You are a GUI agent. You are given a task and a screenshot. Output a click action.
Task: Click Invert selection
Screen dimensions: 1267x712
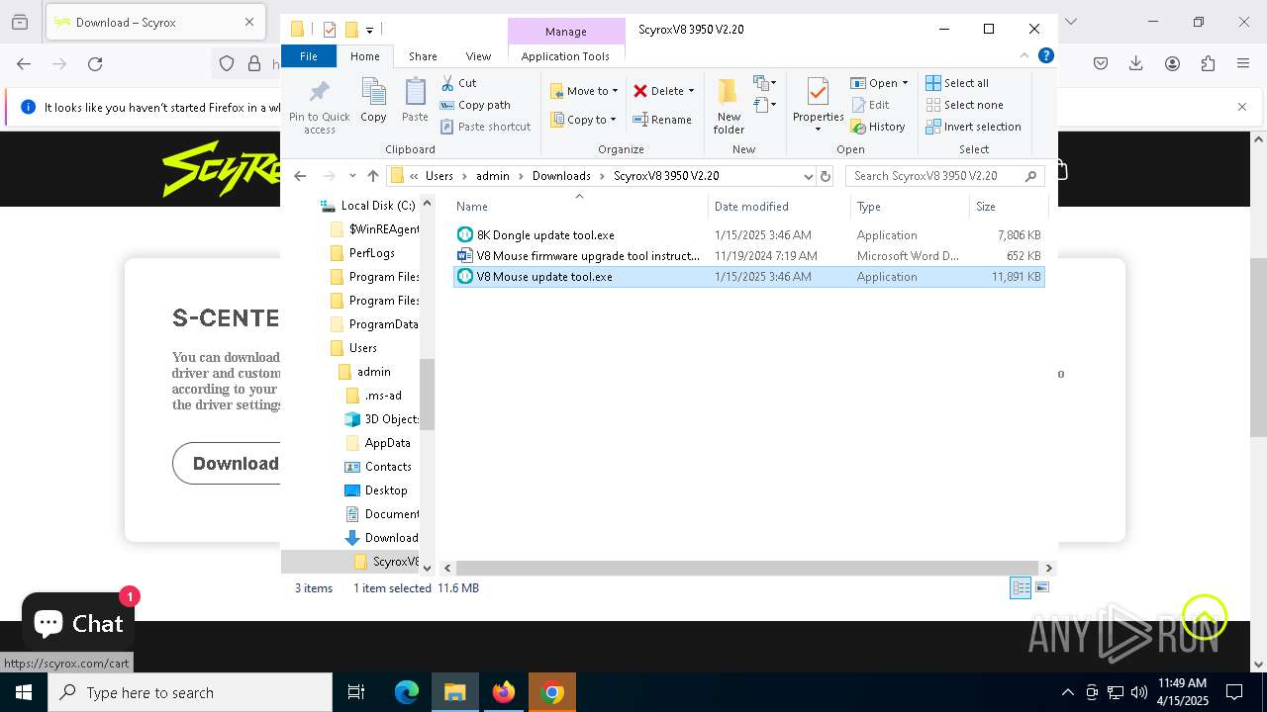click(973, 127)
